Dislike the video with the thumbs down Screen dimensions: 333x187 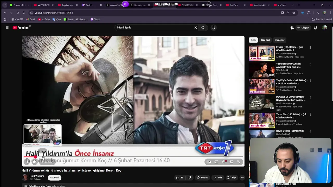point(189,178)
